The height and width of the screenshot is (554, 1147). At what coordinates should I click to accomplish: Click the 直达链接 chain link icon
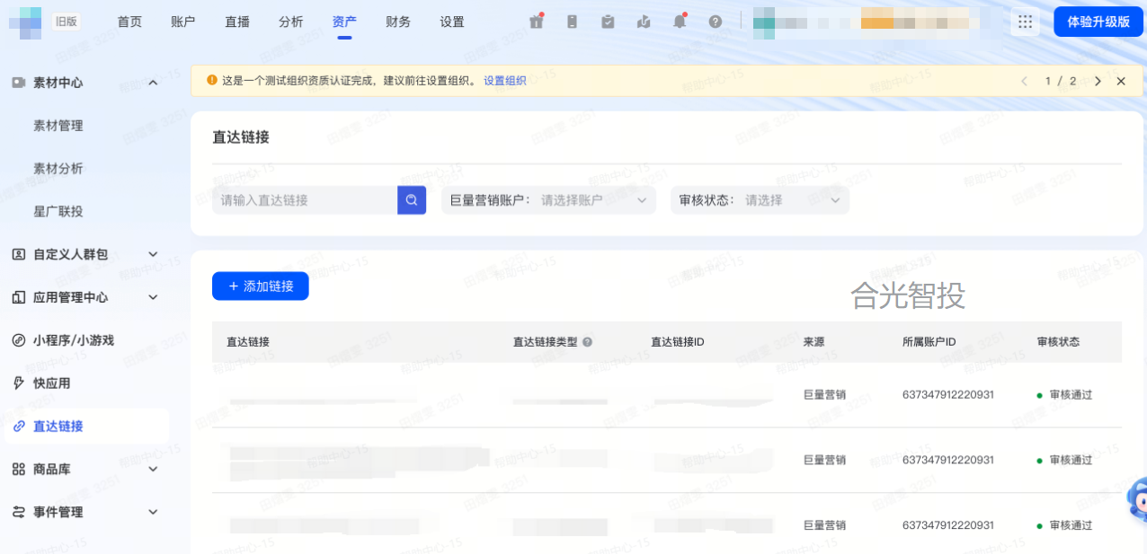click(18, 426)
